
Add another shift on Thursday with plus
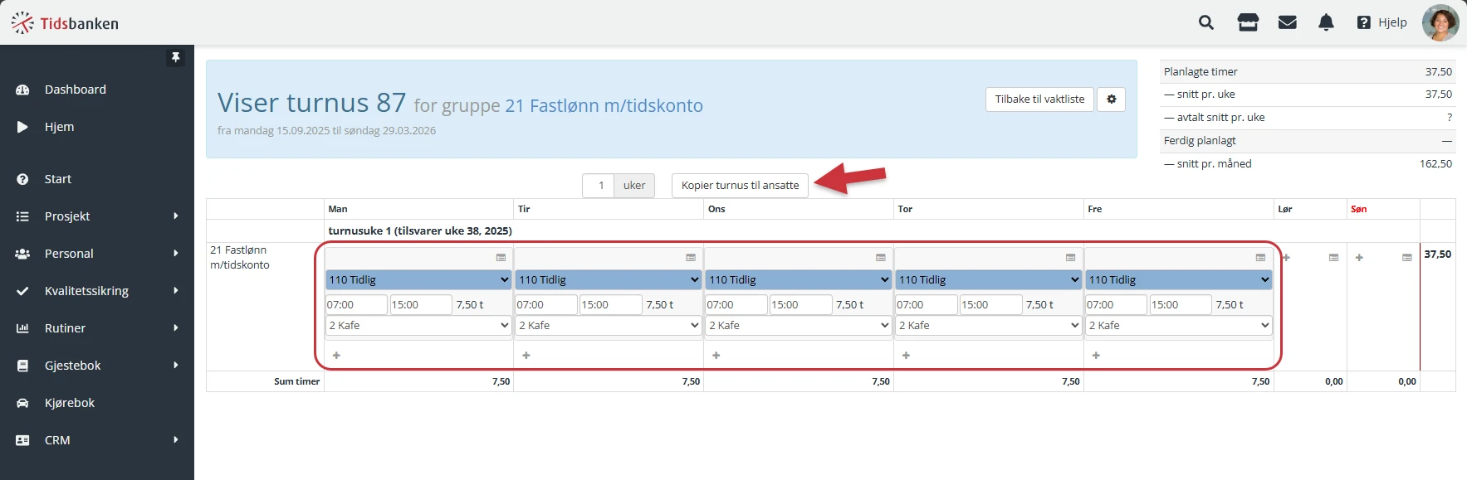click(907, 356)
